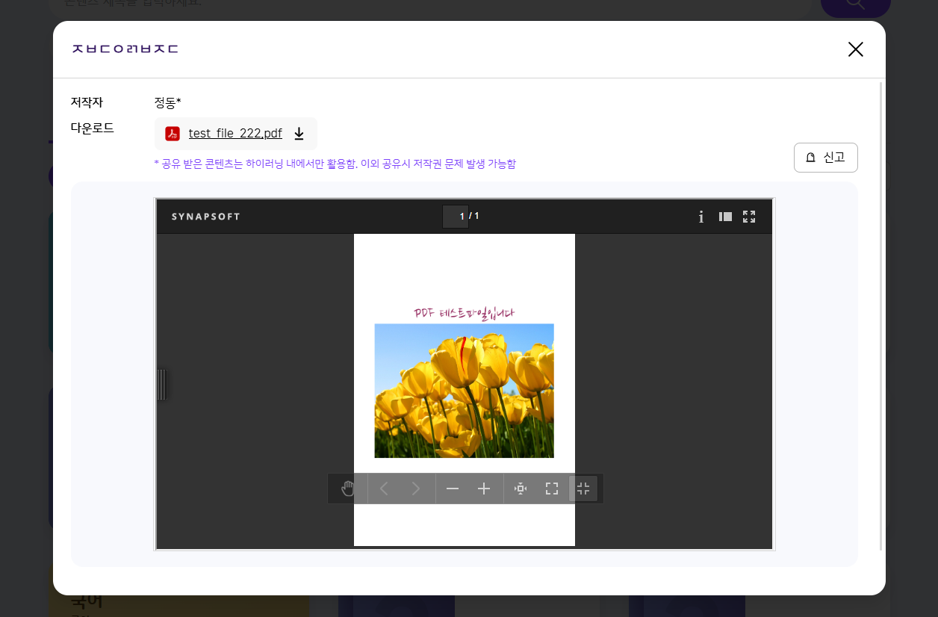
Task: Select the hand pan tool
Action: 348,489
